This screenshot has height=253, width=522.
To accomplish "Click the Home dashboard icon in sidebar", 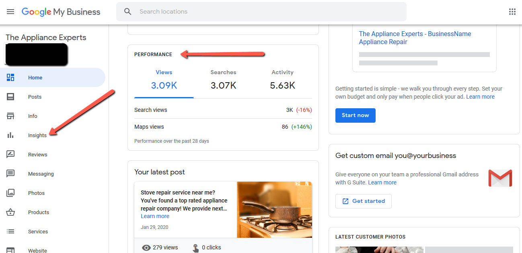I will (x=10, y=77).
